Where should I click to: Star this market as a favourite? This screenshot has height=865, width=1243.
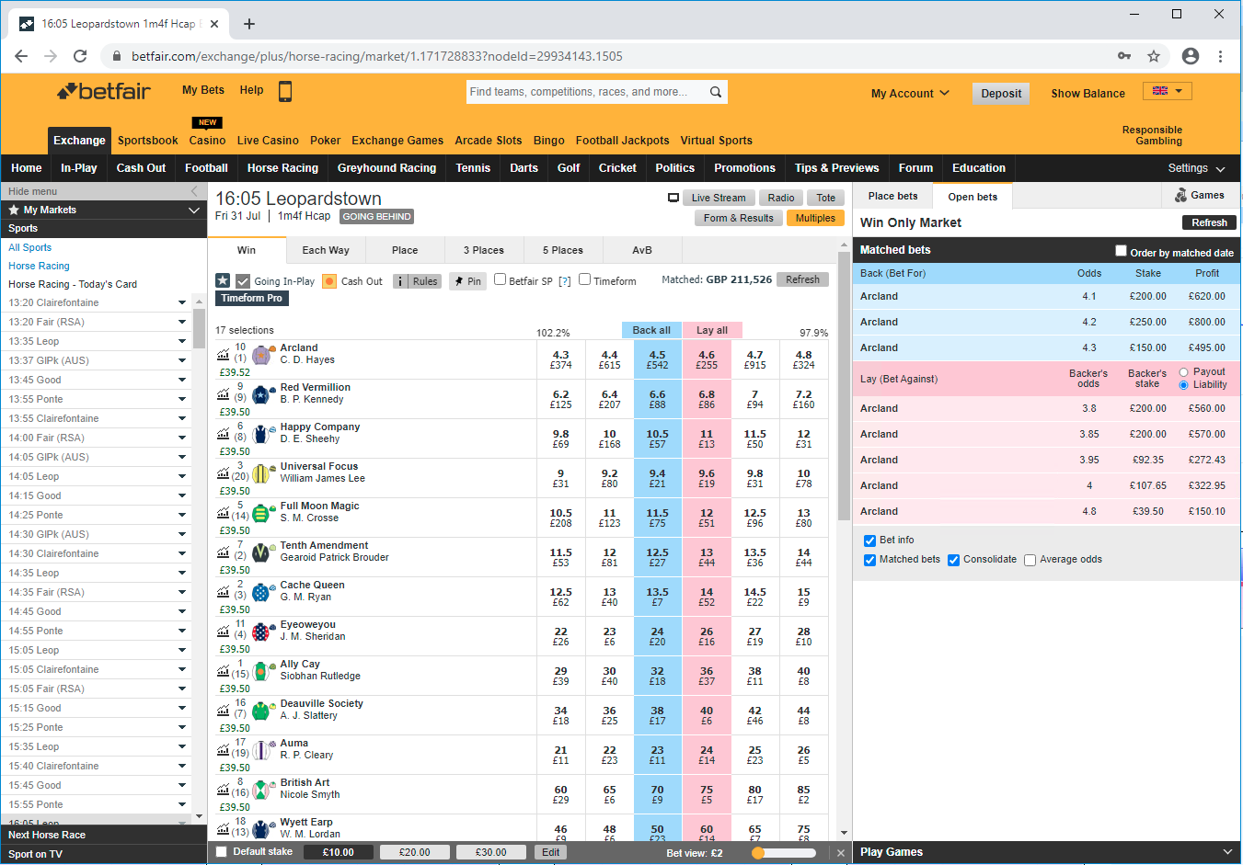(x=223, y=280)
